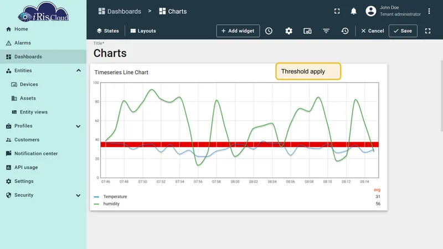The image size is (443, 249).
Task: Toggle Temperature series in chart legend
Action: [115, 196]
